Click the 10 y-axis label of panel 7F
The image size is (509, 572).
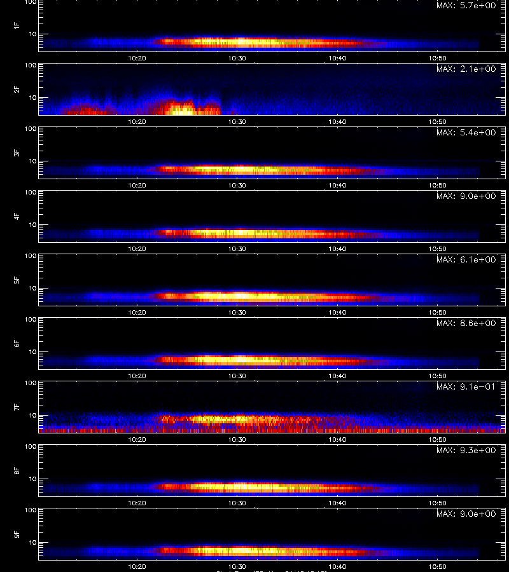point(33,415)
